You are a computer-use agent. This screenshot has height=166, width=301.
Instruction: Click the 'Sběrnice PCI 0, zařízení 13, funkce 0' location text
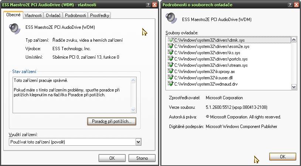(x=86, y=57)
